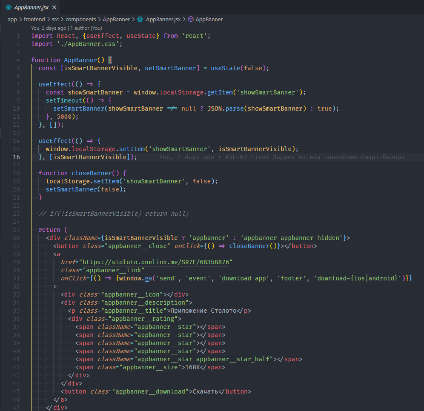Click the '1 author (You)' code lens
424x411 pixels.
(86, 28)
